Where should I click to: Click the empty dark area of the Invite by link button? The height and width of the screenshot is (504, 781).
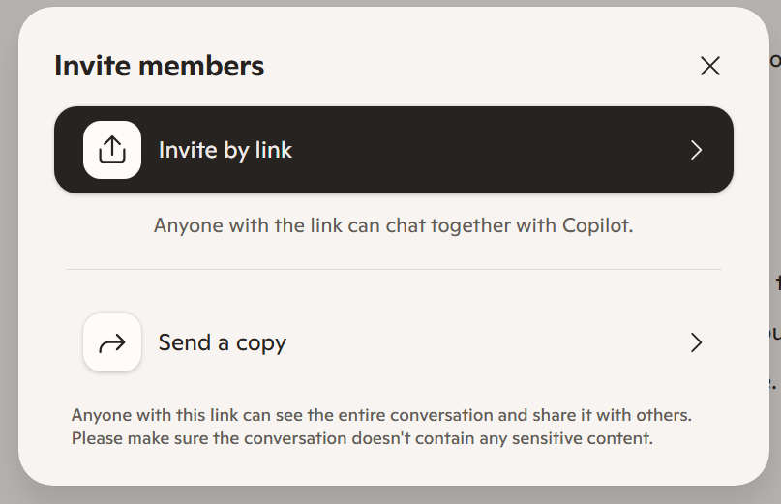point(484,150)
